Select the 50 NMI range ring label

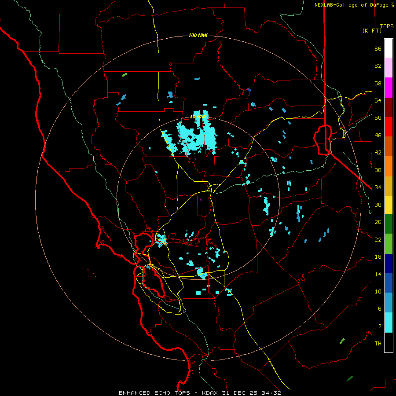tap(198, 117)
